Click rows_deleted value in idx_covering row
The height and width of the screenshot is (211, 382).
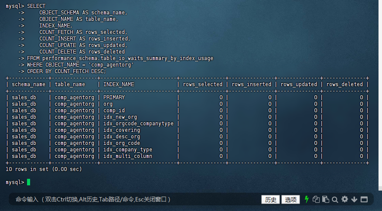point(362,130)
